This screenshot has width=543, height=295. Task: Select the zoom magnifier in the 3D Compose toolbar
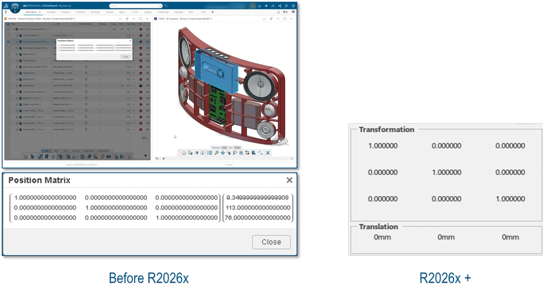pos(217,153)
